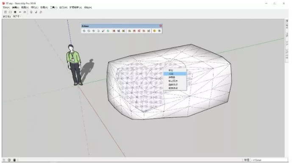The width and height of the screenshot is (292, 164).
Task: Activate the Artisan Knife Subdivide tool
Action: click(x=103, y=31)
